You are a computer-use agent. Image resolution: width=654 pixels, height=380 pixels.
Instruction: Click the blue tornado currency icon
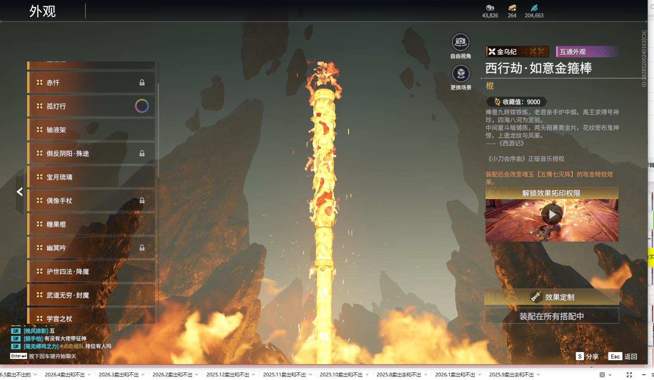(x=534, y=8)
